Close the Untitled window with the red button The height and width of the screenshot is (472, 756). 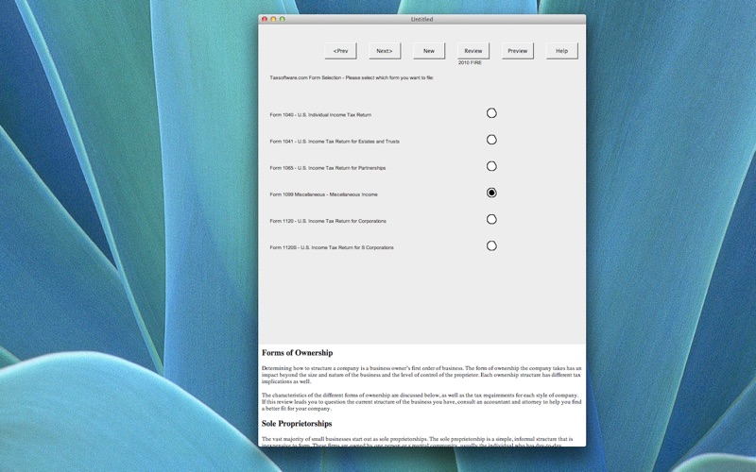pyautogui.click(x=265, y=19)
